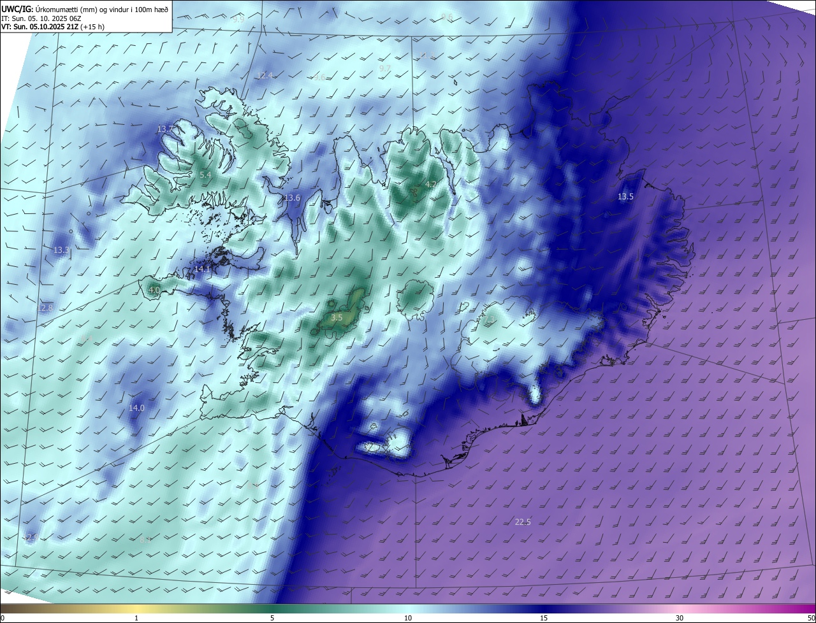
Task: Click the colorbar tick label 5
Action: point(272,618)
